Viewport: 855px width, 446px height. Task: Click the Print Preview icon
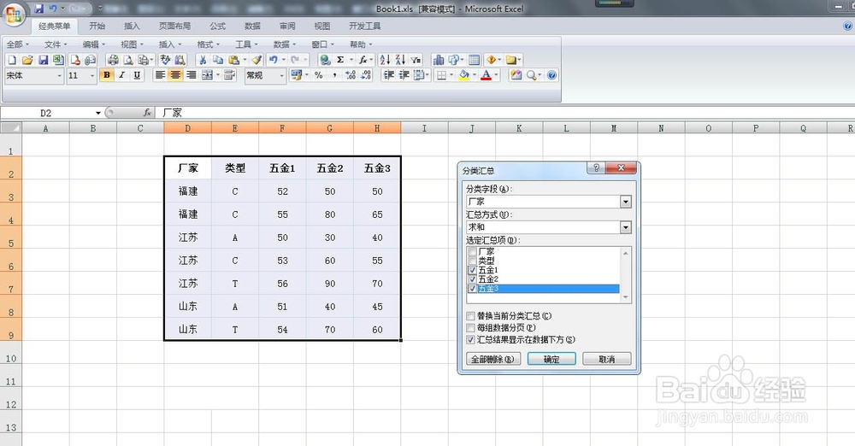pyautogui.click(x=128, y=60)
